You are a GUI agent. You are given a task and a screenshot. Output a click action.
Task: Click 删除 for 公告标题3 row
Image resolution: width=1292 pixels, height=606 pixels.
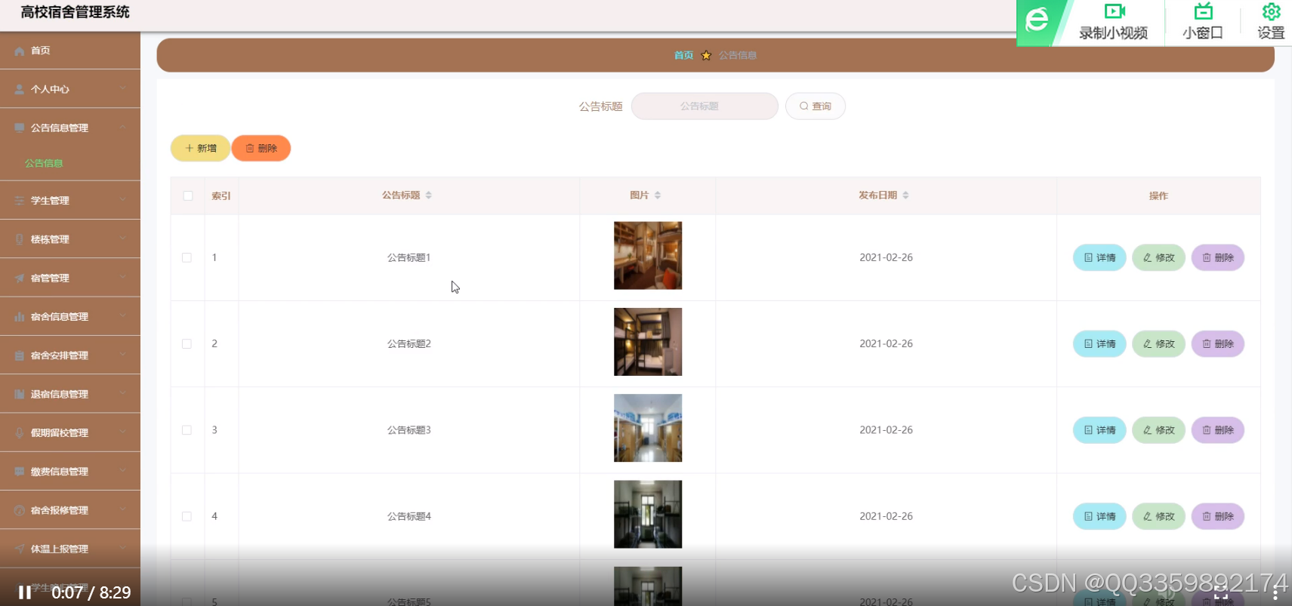[x=1217, y=430]
